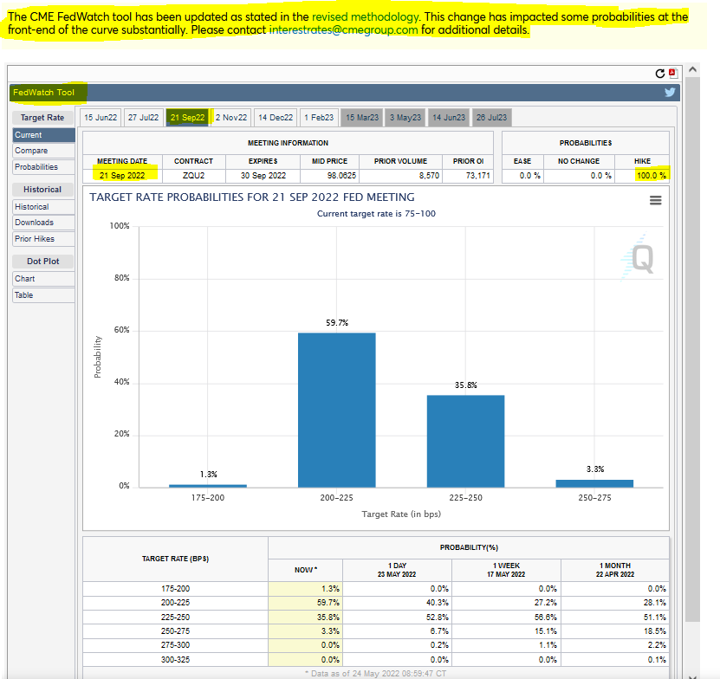This screenshot has width=720, height=679.
Task: Open Chart under Dot Plot
Action: point(43,279)
